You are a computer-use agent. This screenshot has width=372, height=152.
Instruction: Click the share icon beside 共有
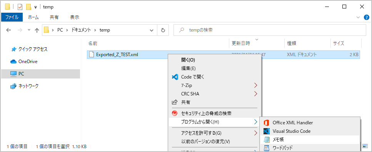tap(175, 102)
